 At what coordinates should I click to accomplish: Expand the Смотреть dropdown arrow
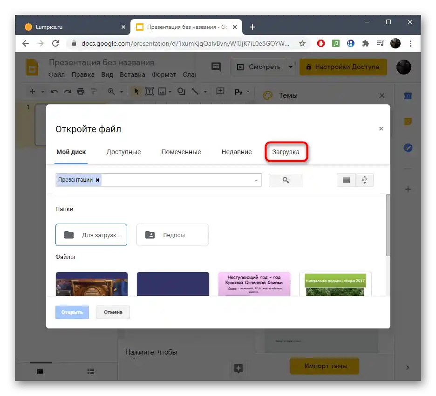coord(291,67)
